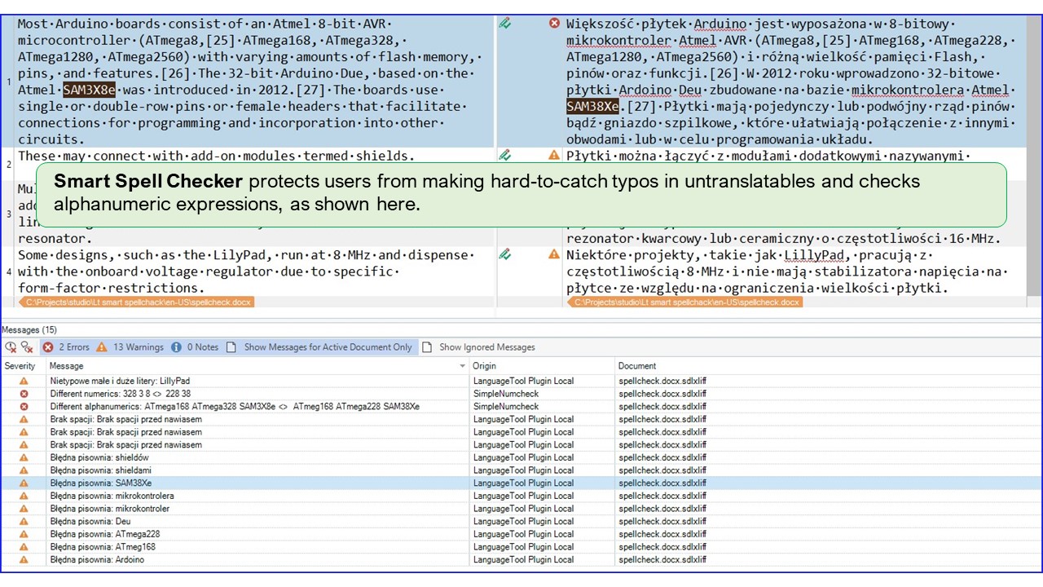The image size is (1043, 587).
Task: Click the Document column header
Action: click(x=636, y=367)
